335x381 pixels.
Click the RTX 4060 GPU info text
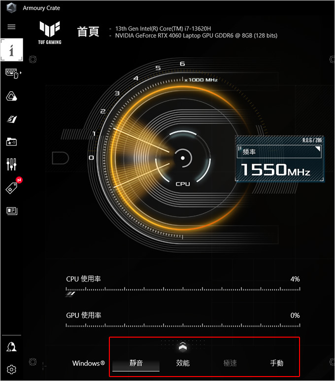click(196, 35)
